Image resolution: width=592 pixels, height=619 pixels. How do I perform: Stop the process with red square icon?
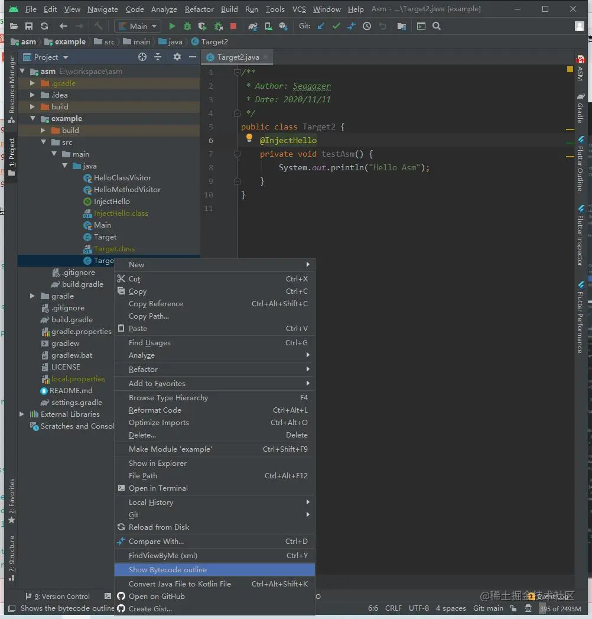[x=233, y=27]
